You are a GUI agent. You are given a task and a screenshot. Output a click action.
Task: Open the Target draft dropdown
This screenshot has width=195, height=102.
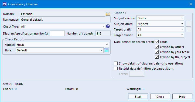160,29
